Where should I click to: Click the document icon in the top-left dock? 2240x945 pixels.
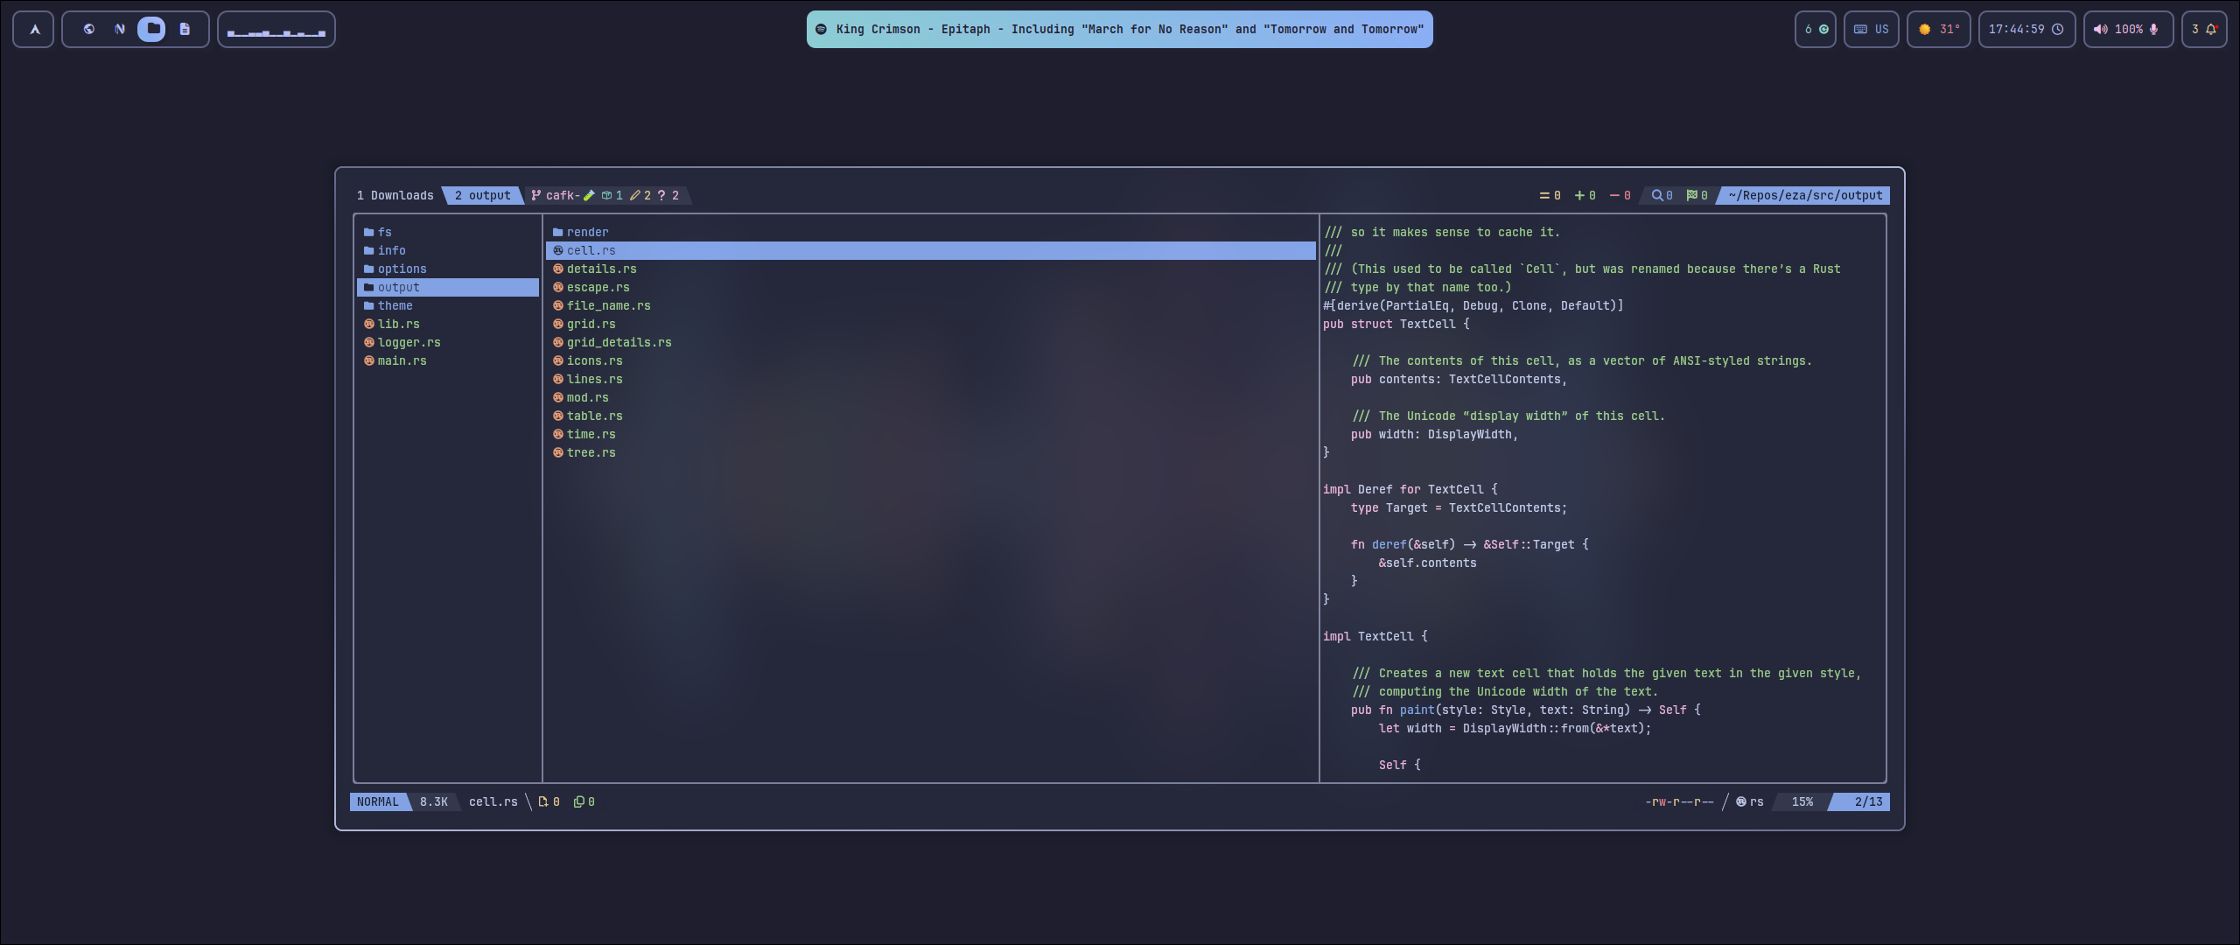[x=184, y=29]
